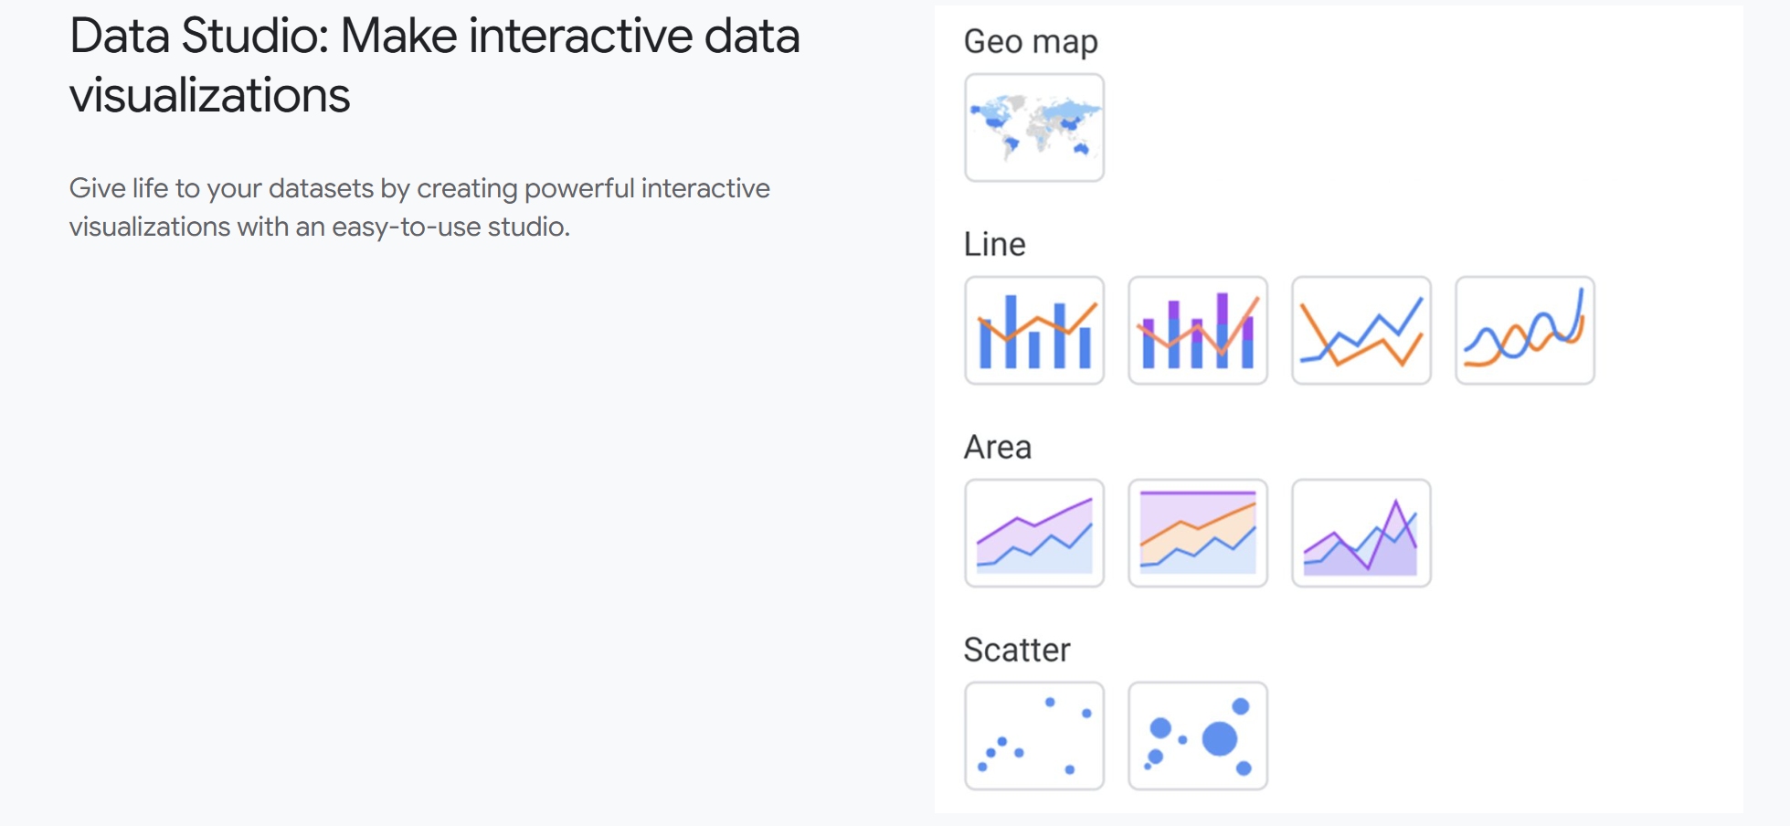Click the Area section label
This screenshot has height=826, width=1790.
point(997,446)
